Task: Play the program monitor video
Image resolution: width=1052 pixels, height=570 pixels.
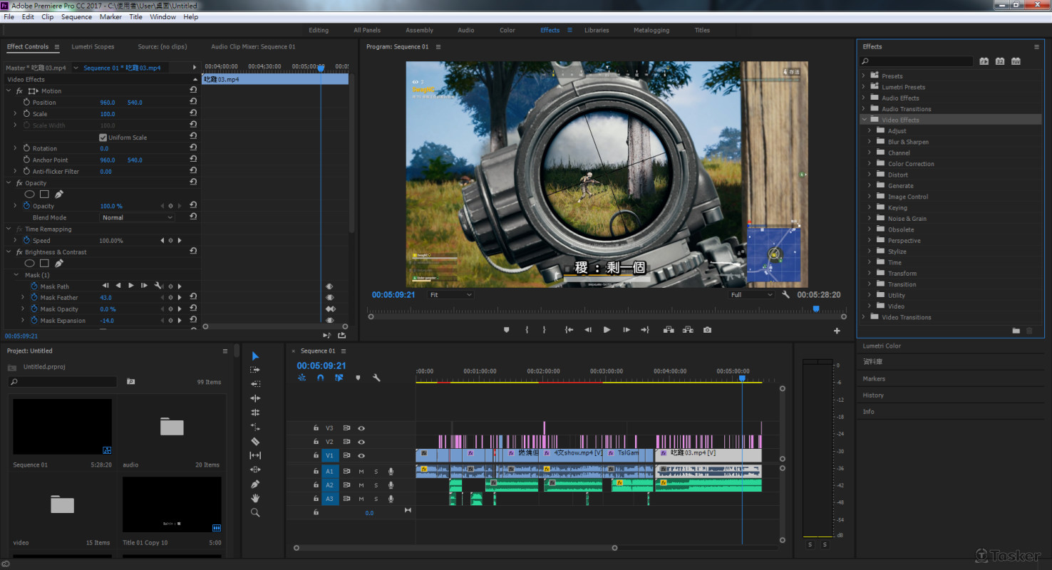Action: tap(607, 330)
